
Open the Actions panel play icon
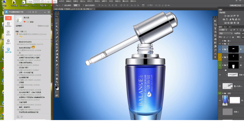point(215,21)
